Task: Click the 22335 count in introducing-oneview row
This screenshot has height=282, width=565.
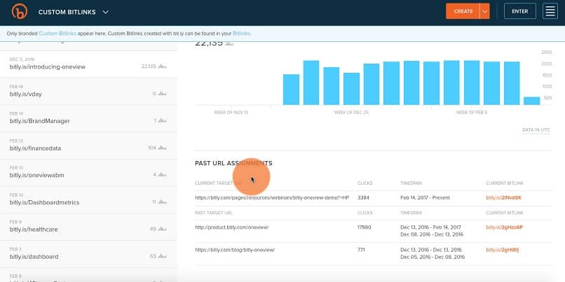Action: [149, 66]
